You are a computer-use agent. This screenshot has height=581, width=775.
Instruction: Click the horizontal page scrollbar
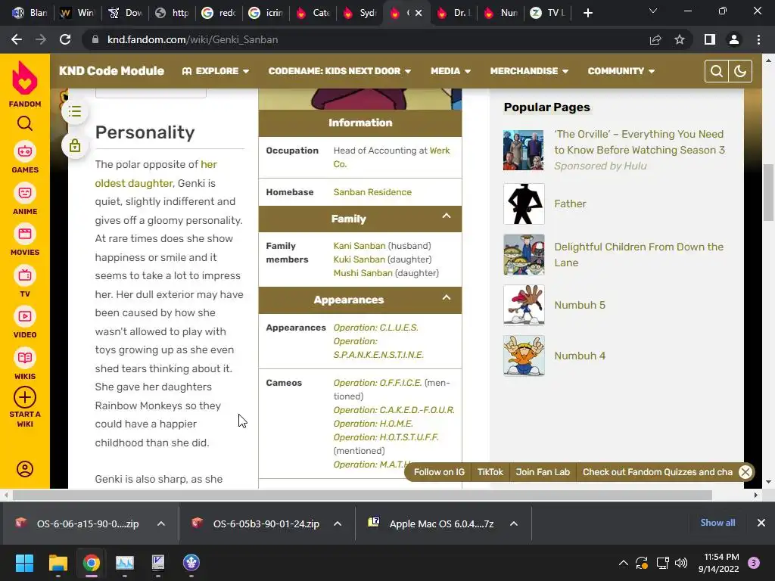362,495
